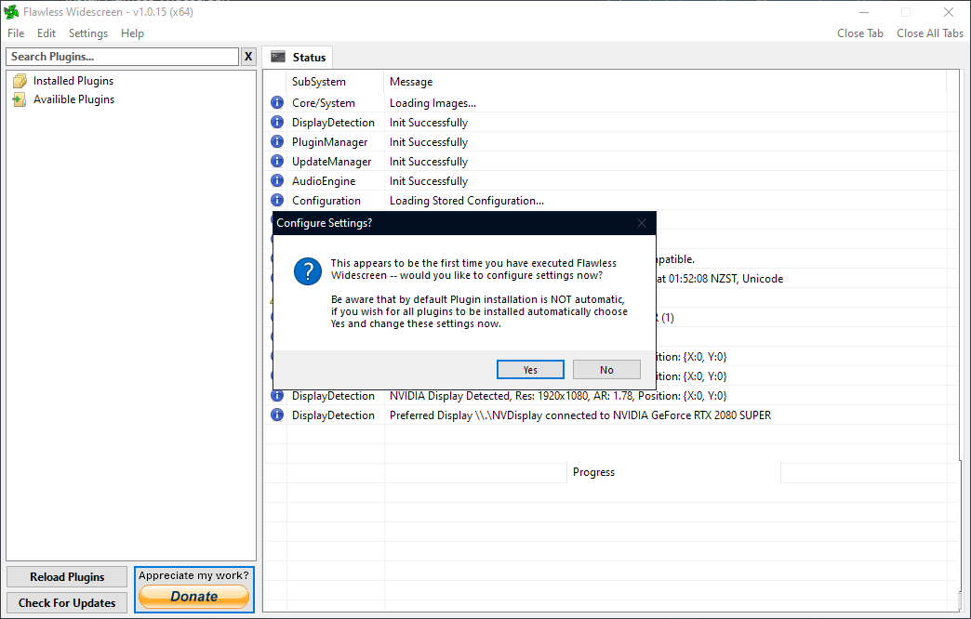Click Check For Updates button
This screenshot has height=619, width=971.
[x=67, y=603]
